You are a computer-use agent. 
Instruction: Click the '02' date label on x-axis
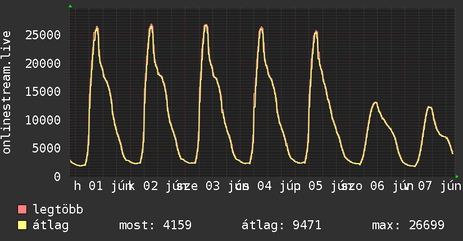pos(151,186)
